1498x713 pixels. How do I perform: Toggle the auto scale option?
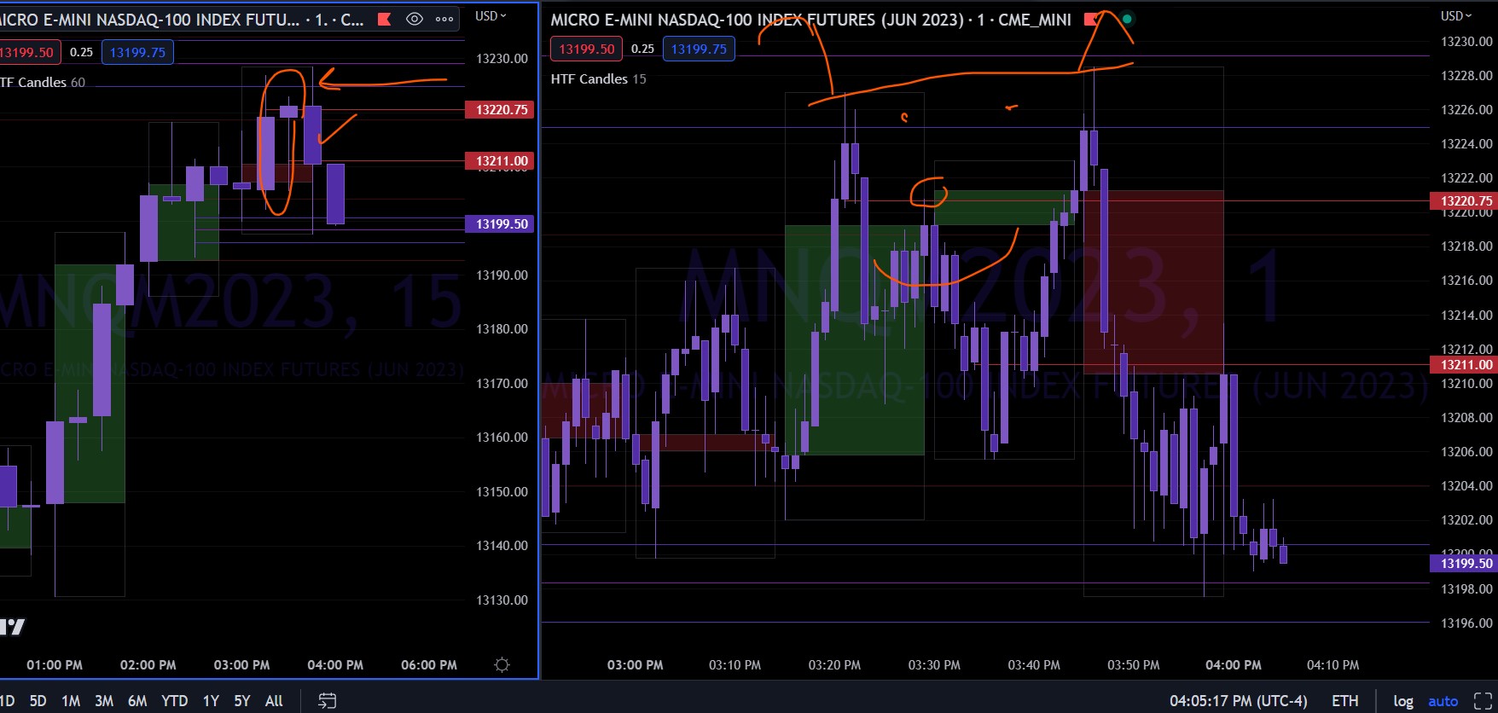point(1443,701)
